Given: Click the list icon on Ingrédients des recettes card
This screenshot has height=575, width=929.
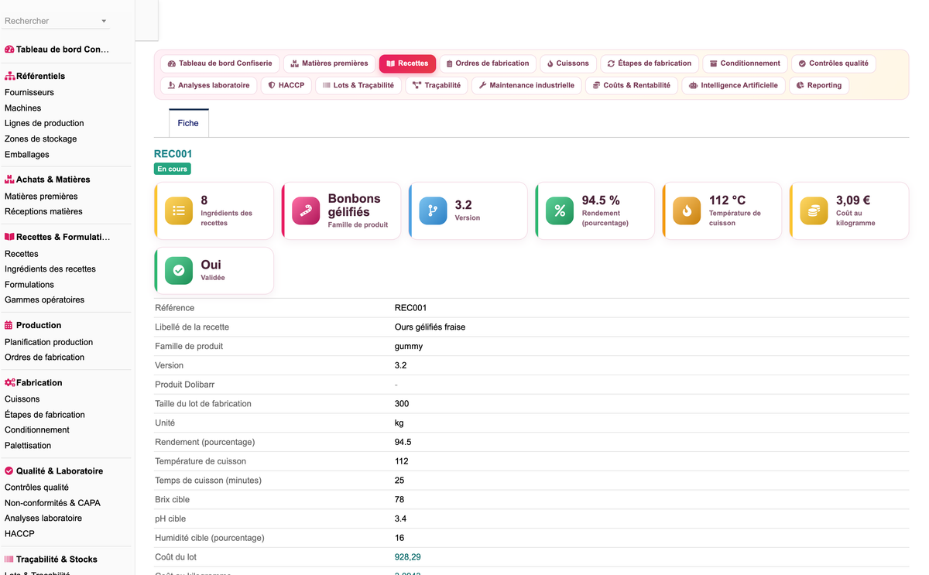Looking at the screenshot, I should (x=179, y=210).
